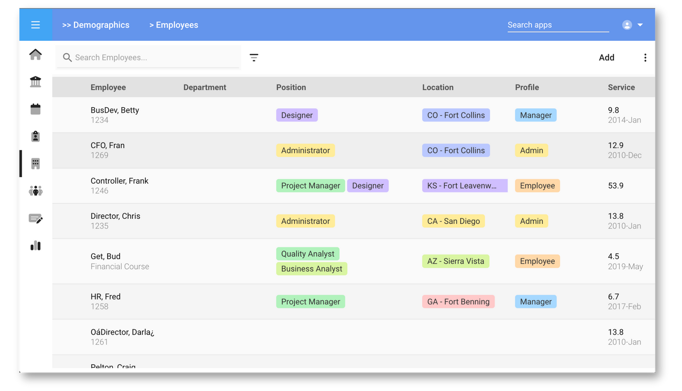Screen dimensions: 682x391
Task: Open the hamburger navigation menu
Action: tap(35, 25)
